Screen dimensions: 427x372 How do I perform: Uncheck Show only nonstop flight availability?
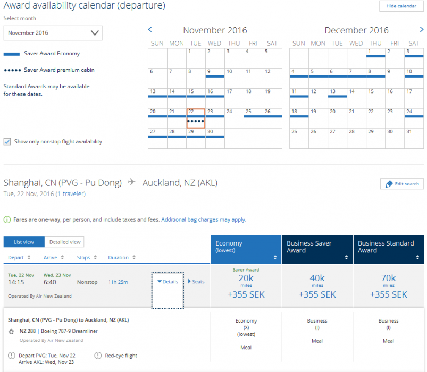7,141
